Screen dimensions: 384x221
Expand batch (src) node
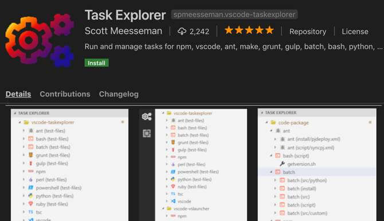(x=275, y=196)
